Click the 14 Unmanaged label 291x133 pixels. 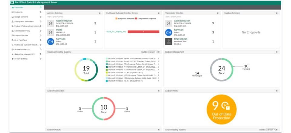tap(197, 74)
